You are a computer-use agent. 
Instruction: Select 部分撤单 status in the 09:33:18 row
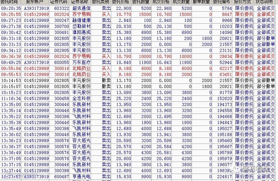(x=266, y=39)
